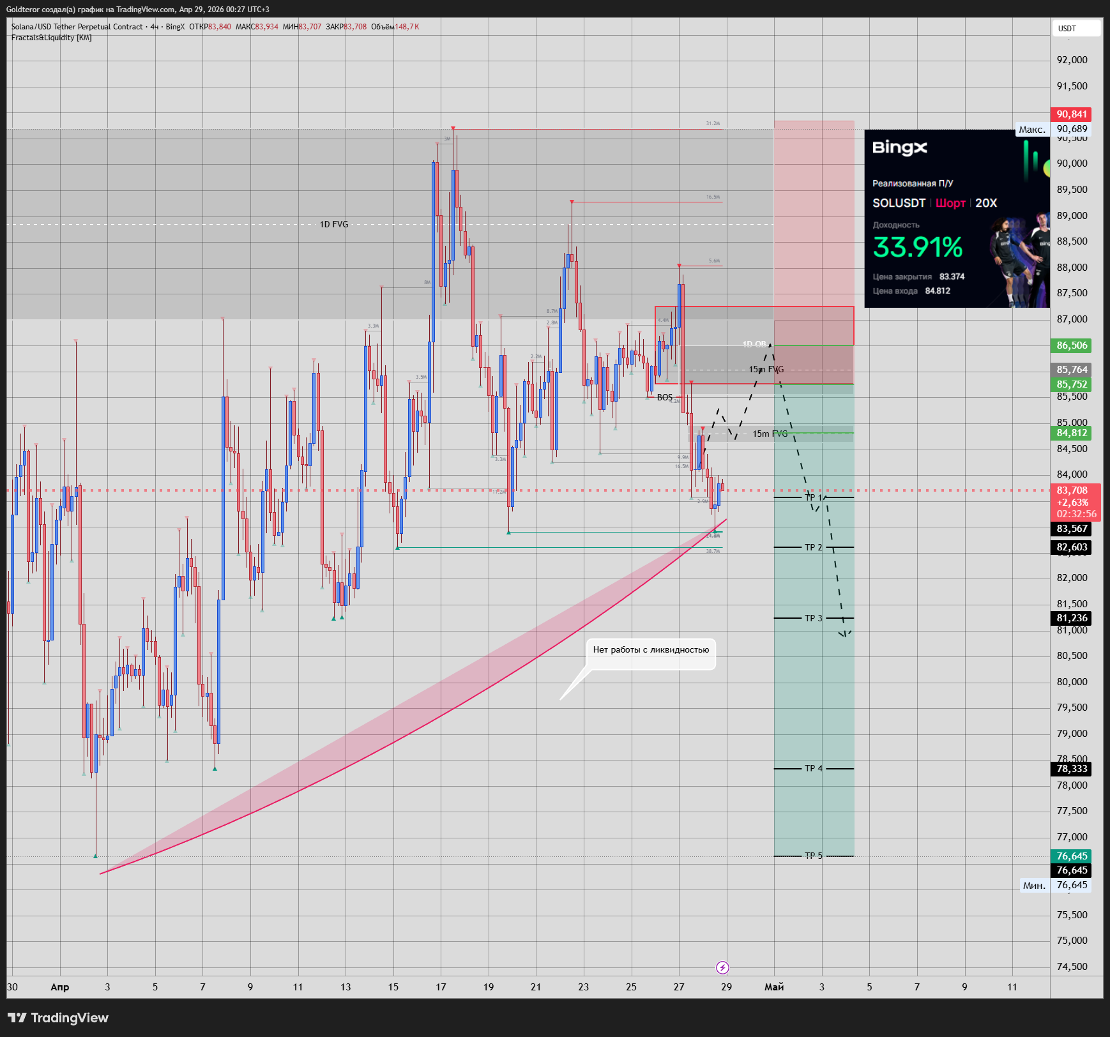Click the black 83,567 price label
The width and height of the screenshot is (1110, 1037).
click(x=1071, y=529)
